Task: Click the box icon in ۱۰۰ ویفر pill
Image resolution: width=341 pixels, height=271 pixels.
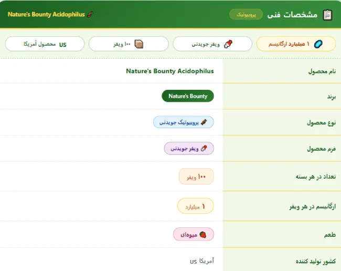Action: click(138, 44)
